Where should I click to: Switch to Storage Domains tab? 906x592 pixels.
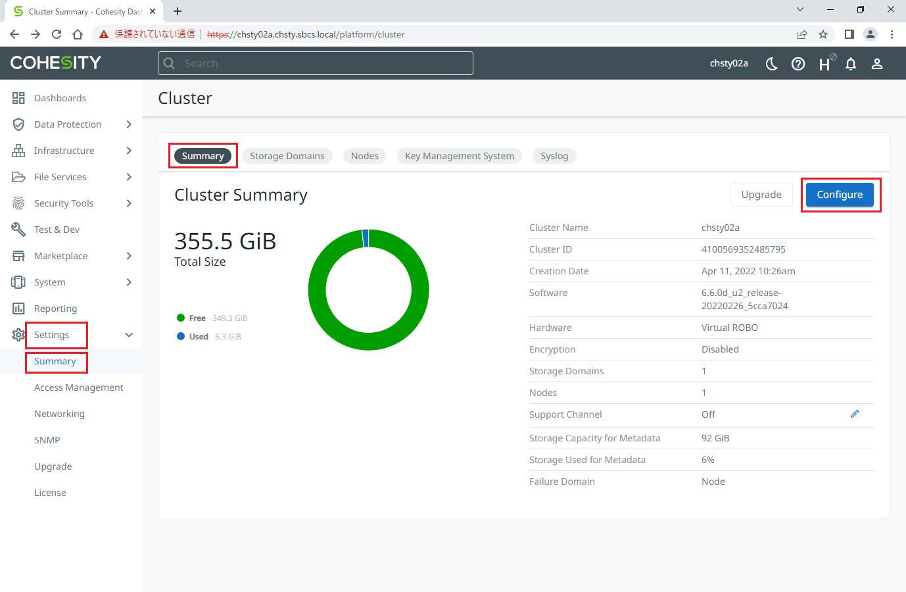pos(287,156)
